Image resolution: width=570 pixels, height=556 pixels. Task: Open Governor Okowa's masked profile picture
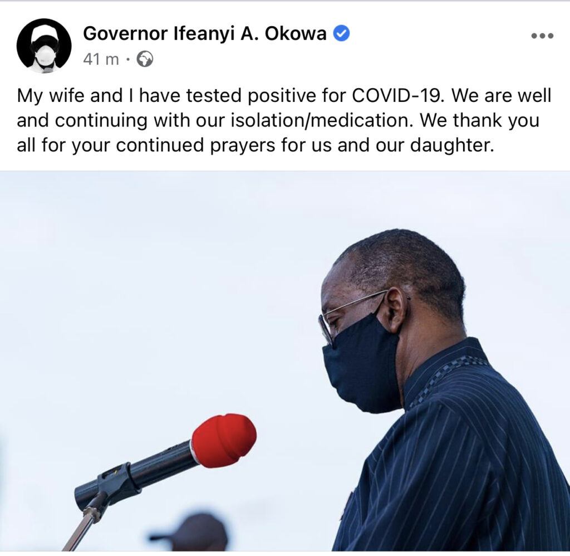click(44, 46)
